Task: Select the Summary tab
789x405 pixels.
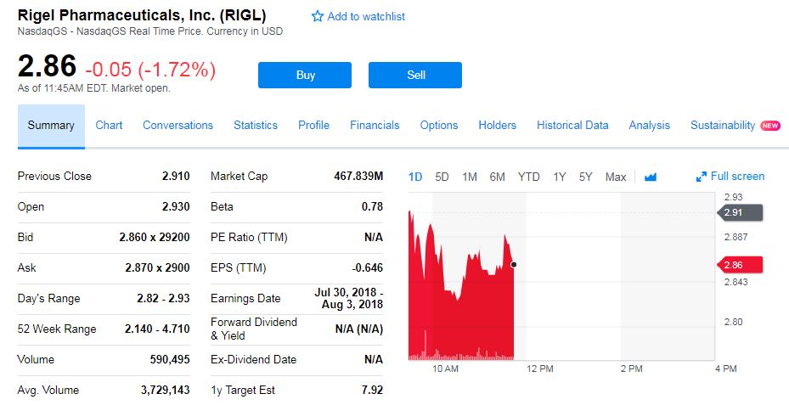Action: (51, 127)
